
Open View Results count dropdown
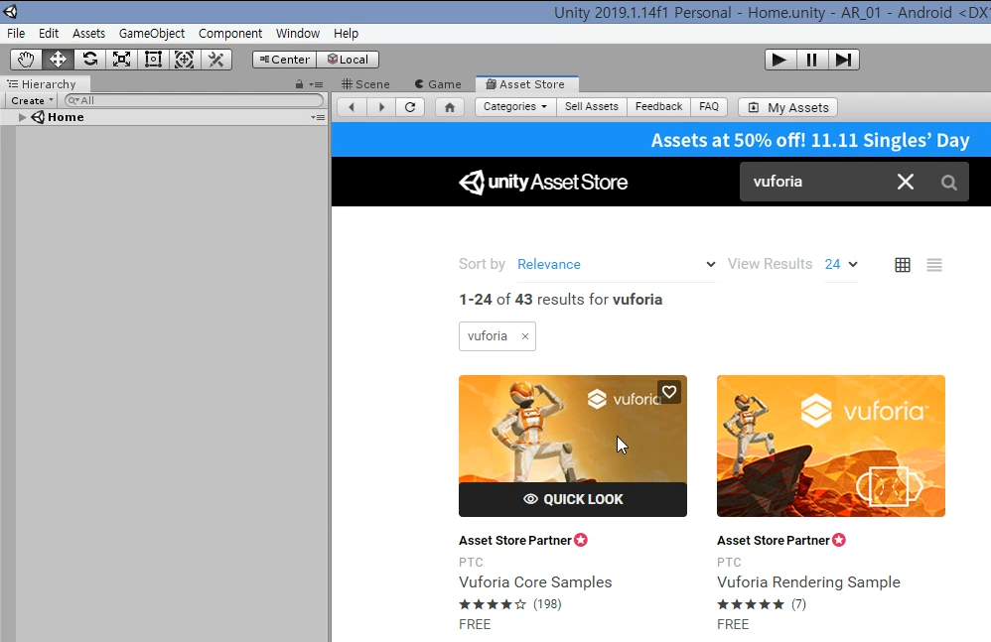[x=841, y=265]
